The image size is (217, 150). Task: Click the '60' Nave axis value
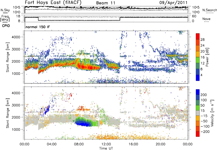[x=194, y=16]
